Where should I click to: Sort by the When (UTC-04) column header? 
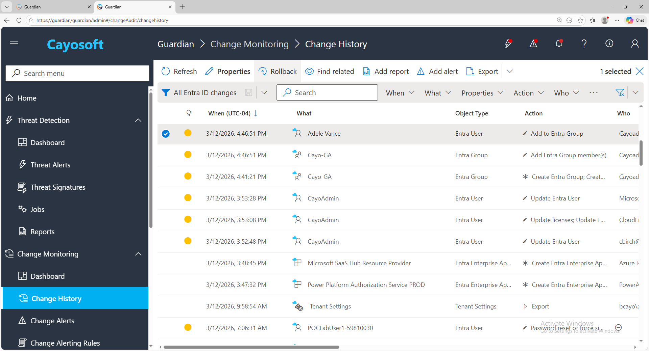(229, 113)
